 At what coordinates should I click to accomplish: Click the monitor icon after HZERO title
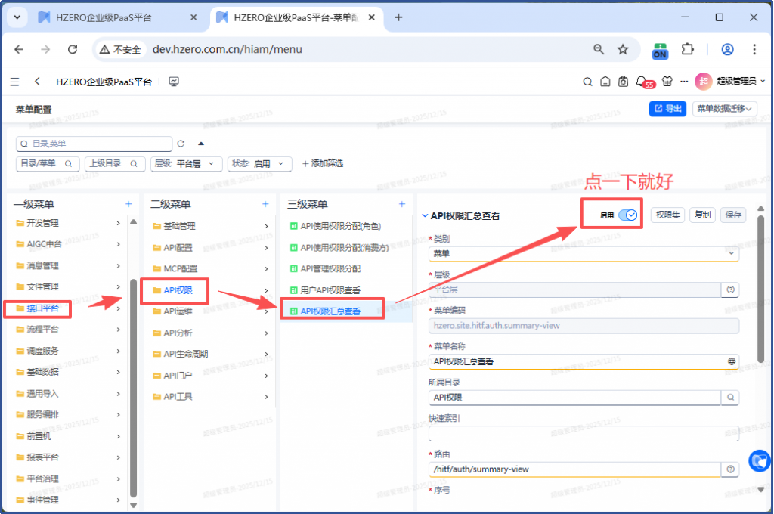[x=174, y=82]
